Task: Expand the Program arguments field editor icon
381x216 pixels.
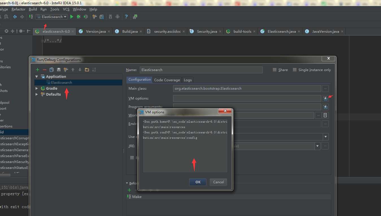Action: tap(325, 107)
